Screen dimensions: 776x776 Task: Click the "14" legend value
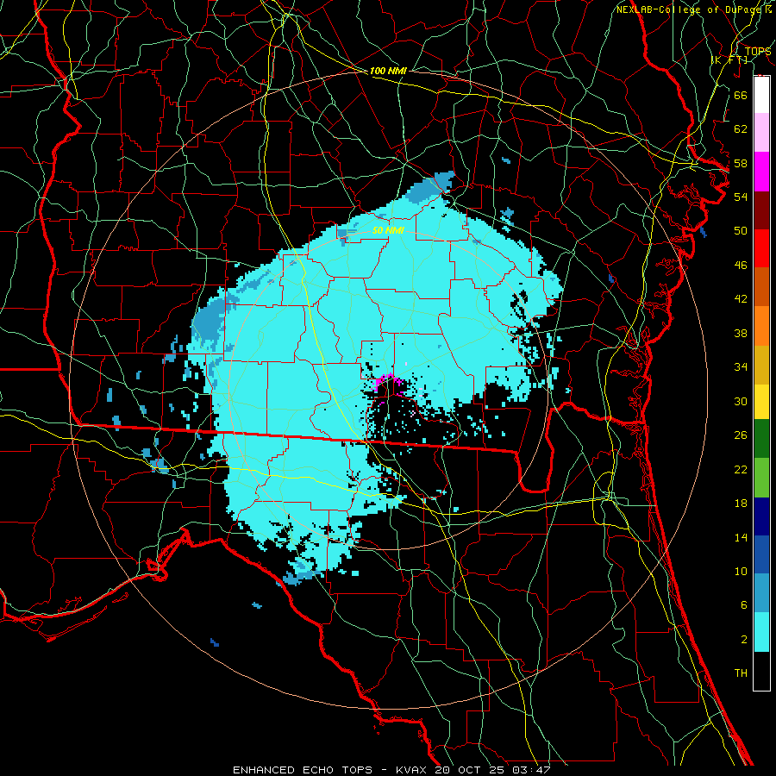(x=741, y=537)
